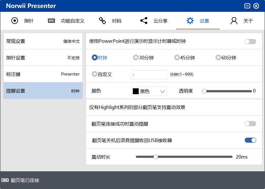265x189 pixels.
Task: Click the chain-link pairing icon
Action: tap(102, 21)
